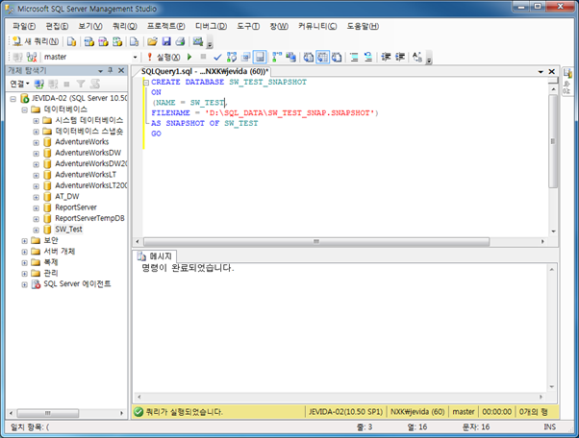Click editor vertical scrollbar thumb
579x438 pixels.
tap(553, 141)
